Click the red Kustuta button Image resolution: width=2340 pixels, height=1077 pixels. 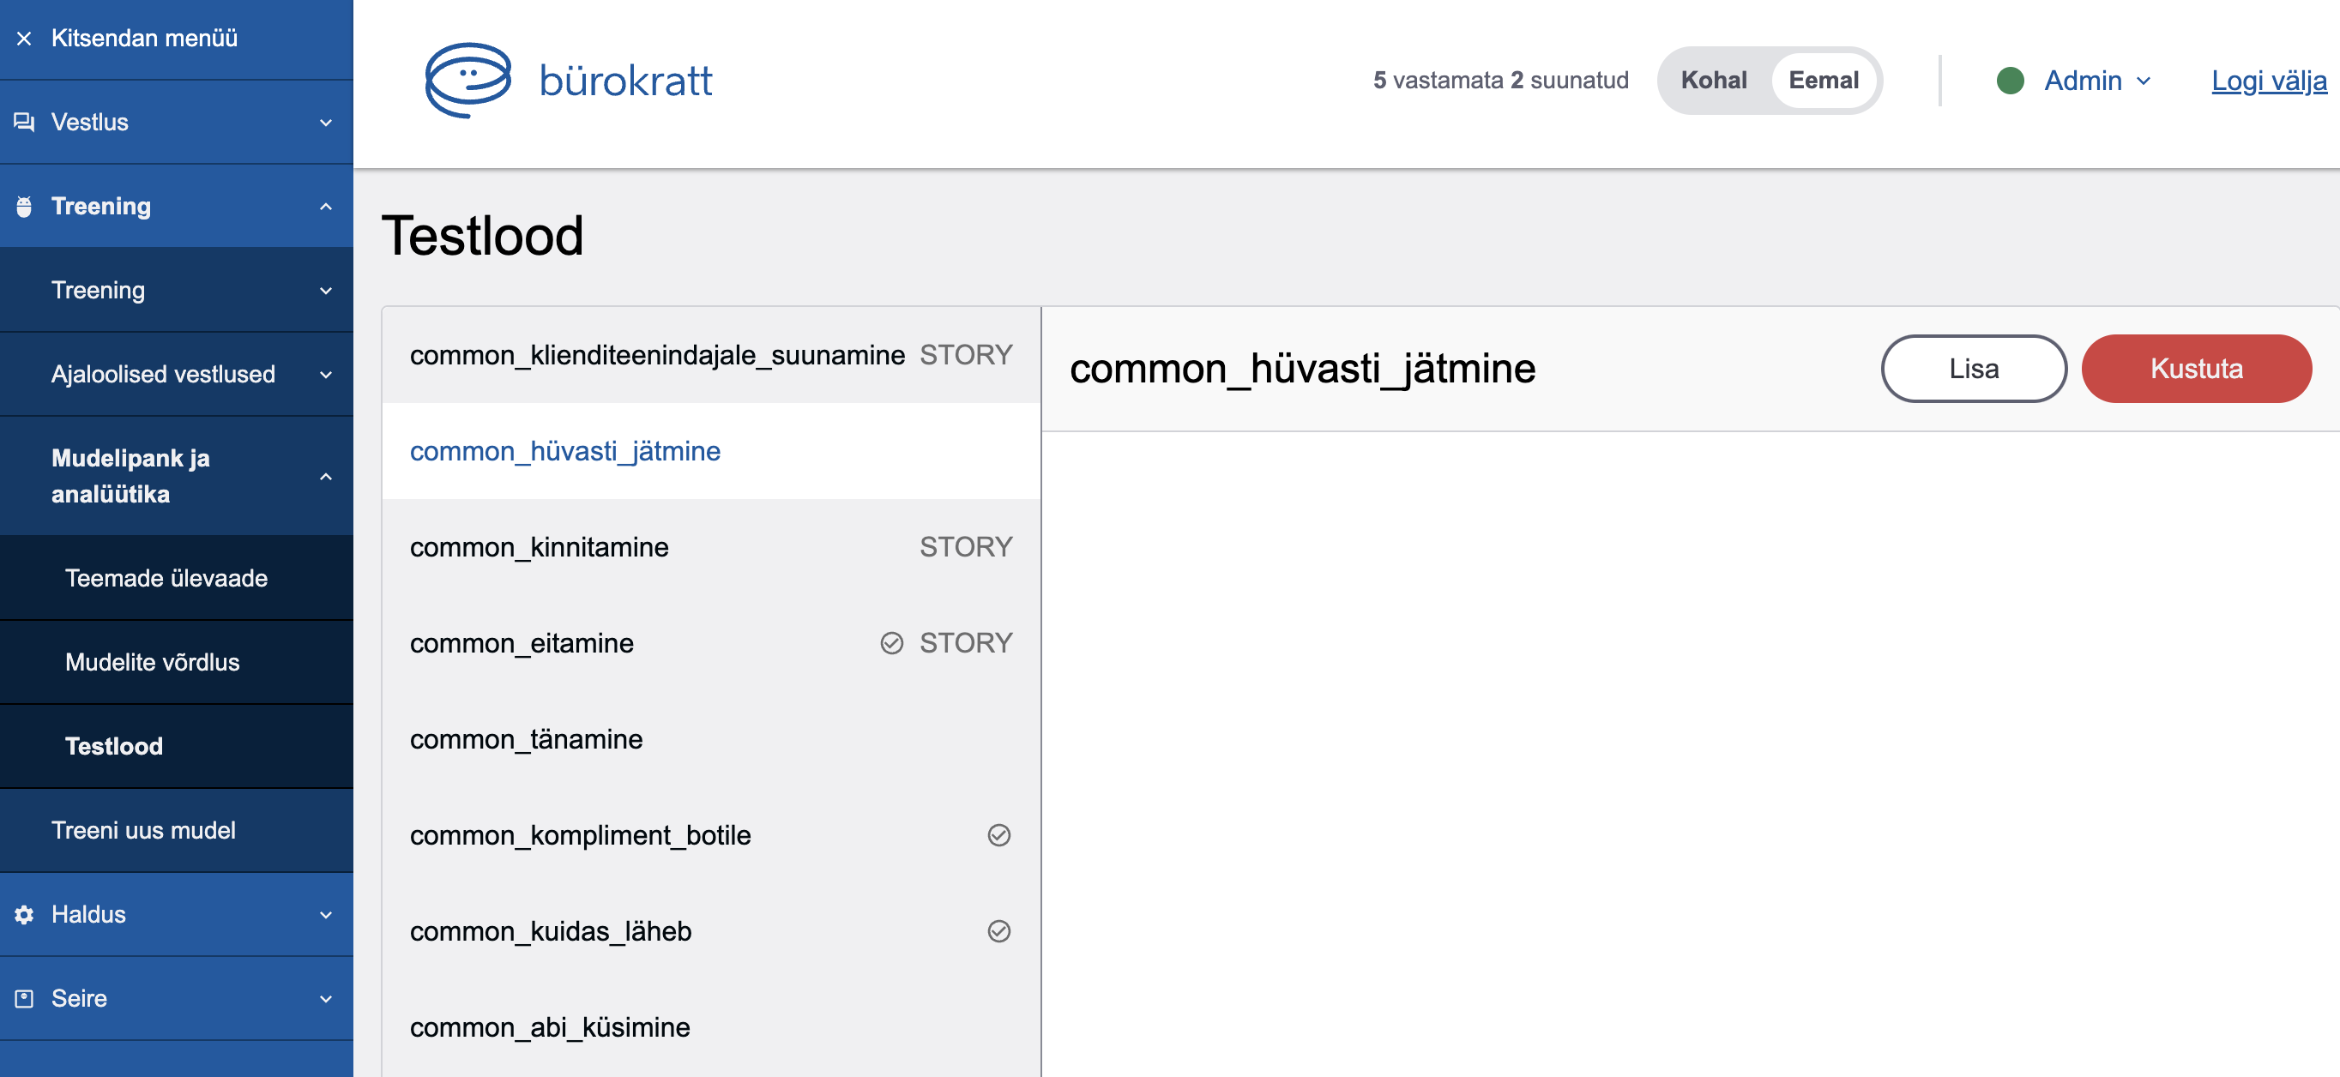pyautogui.click(x=2196, y=369)
